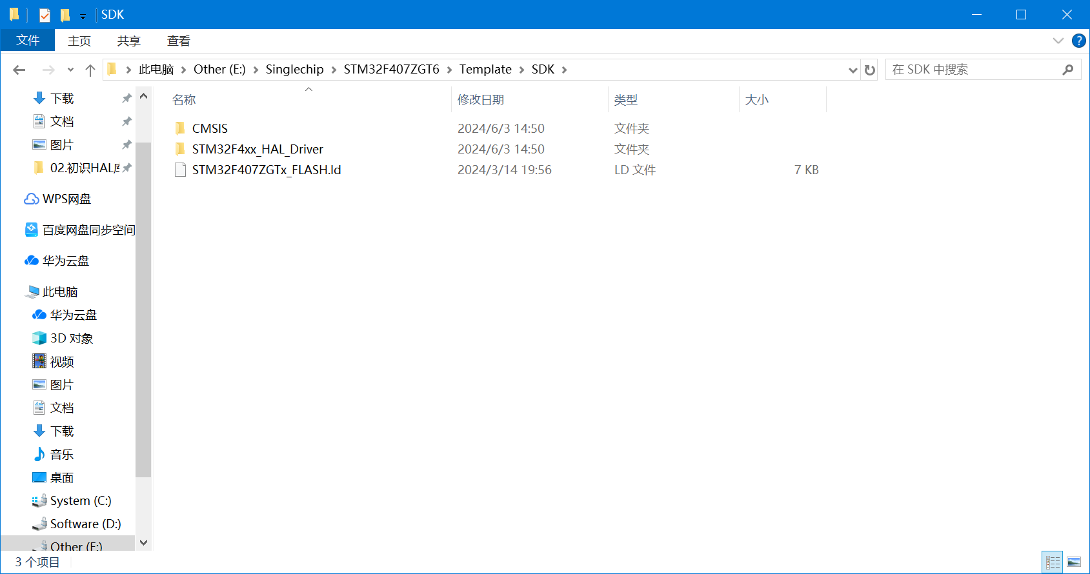Switch to the 共享 ribbon tab
Screen dimensions: 1090x574
pos(128,41)
